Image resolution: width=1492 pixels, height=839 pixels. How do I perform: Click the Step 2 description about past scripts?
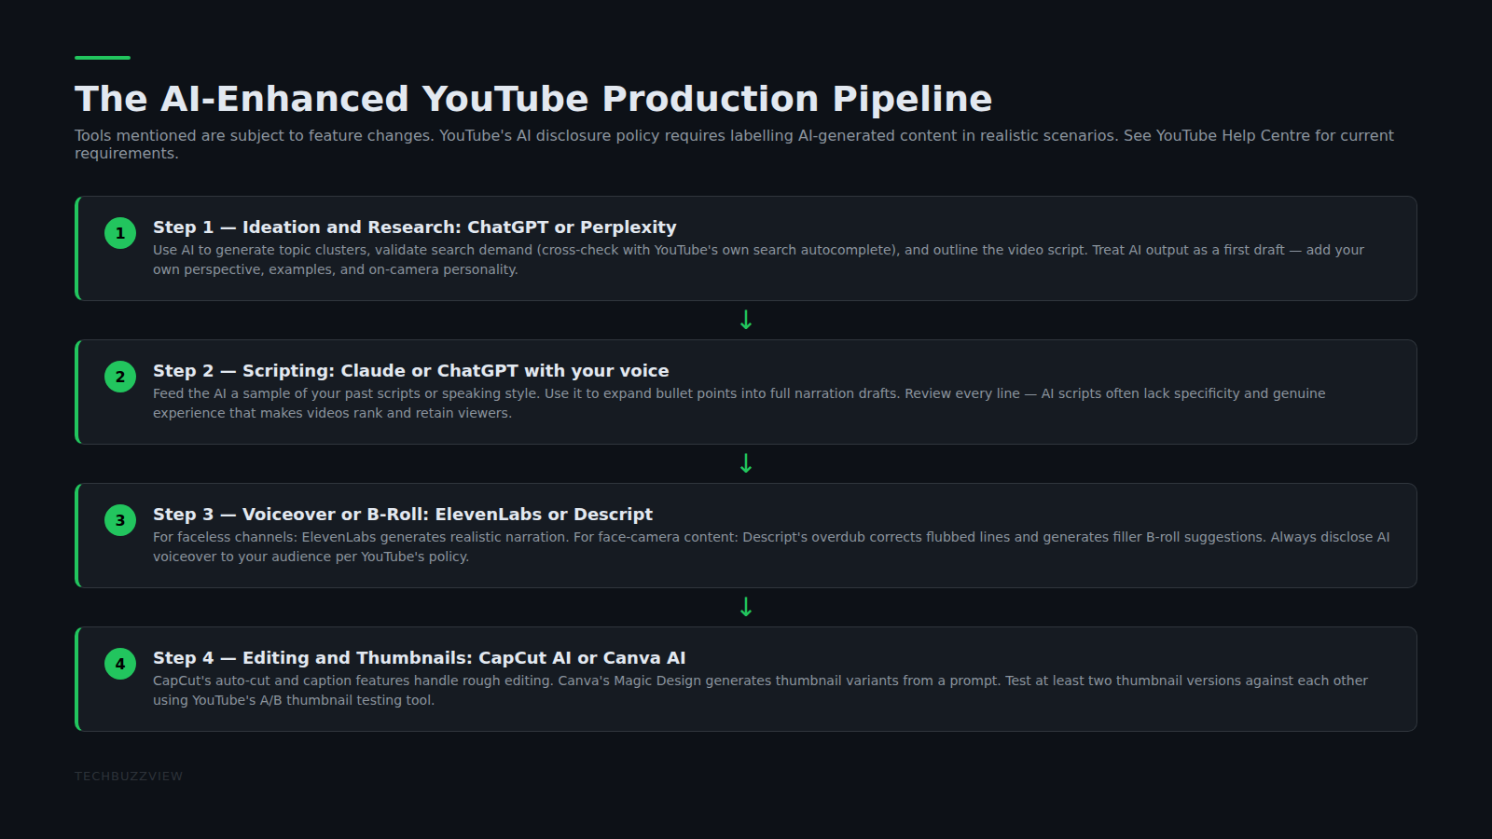pyautogui.click(x=739, y=404)
